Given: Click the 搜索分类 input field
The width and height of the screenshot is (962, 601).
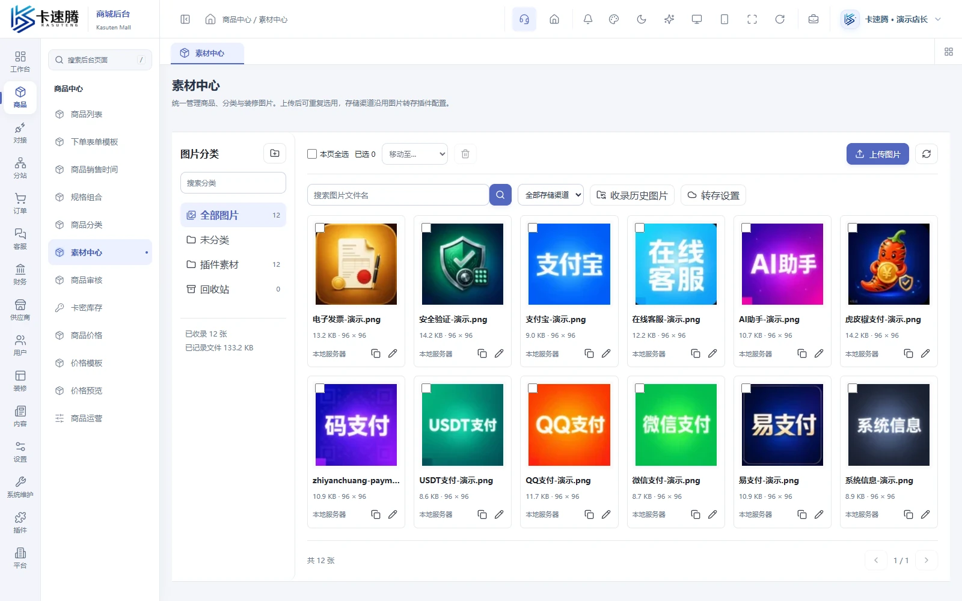Looking at the screenshot, I should pos(233,183).
